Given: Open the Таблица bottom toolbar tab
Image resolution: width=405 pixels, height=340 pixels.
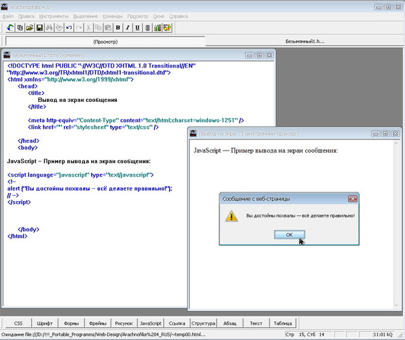Looking at the screenshot, I should [x=283, y=323].
